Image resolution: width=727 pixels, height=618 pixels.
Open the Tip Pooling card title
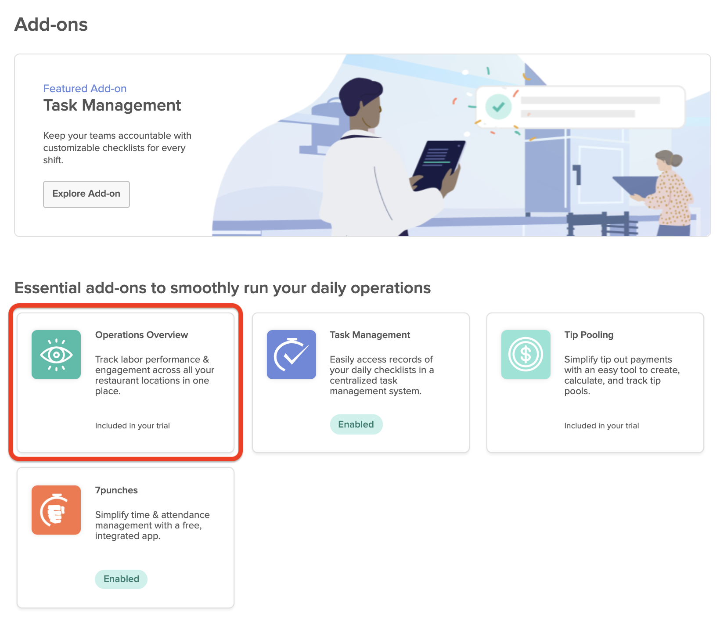point(589,335)
